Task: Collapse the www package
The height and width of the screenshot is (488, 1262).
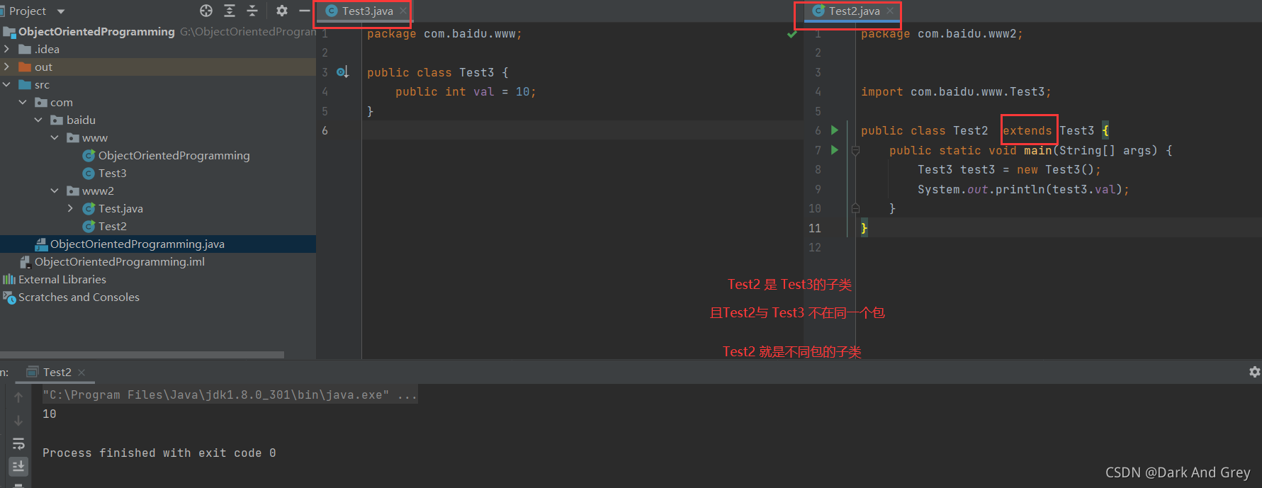Action: pyautogui.click(x=55, y=137)
